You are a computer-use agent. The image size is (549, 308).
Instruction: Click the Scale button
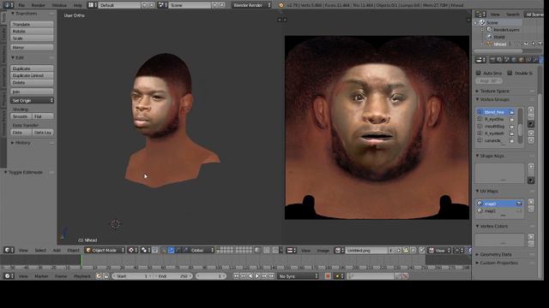(x=32, y=38)
